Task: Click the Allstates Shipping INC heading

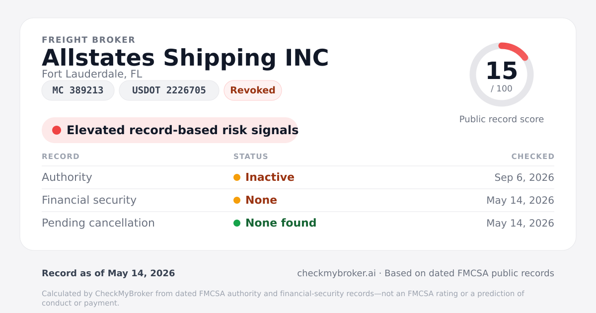Action: click(185, 58)
